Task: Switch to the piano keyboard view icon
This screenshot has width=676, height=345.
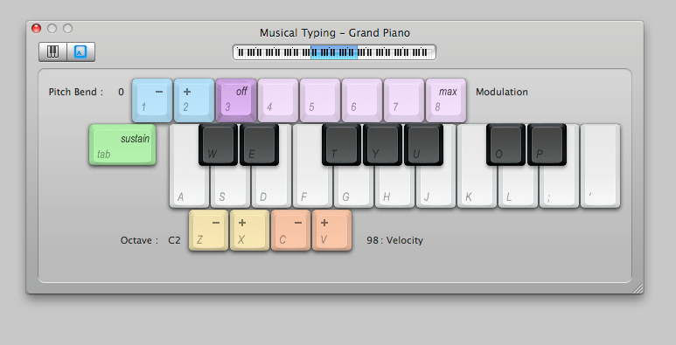Action: [x=52, y=52]
